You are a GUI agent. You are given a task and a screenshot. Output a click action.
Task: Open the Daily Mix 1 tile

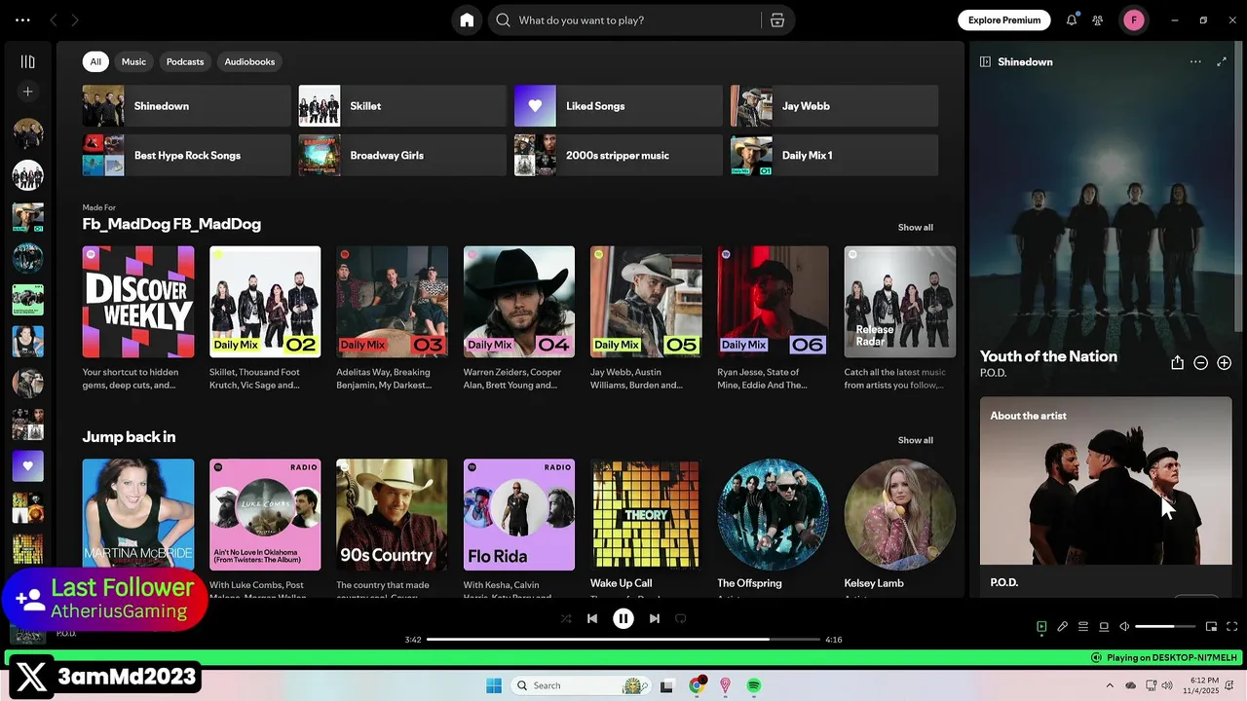click(834, 155)
